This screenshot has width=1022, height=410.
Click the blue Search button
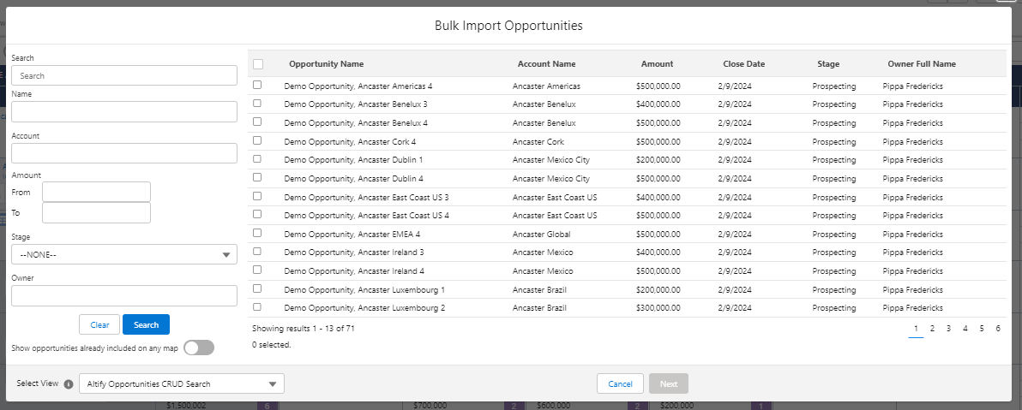point(146,325)
